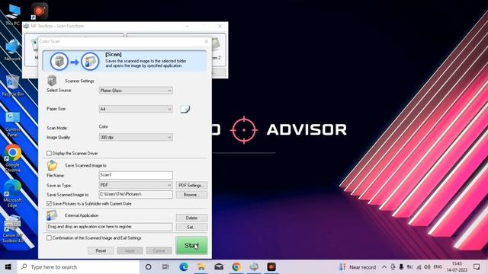Image resolution: width=488 pixels, height=274 pixels.
Task: Switch to the screen recorder on the taskbar
Action: click(x=271, y=267)
